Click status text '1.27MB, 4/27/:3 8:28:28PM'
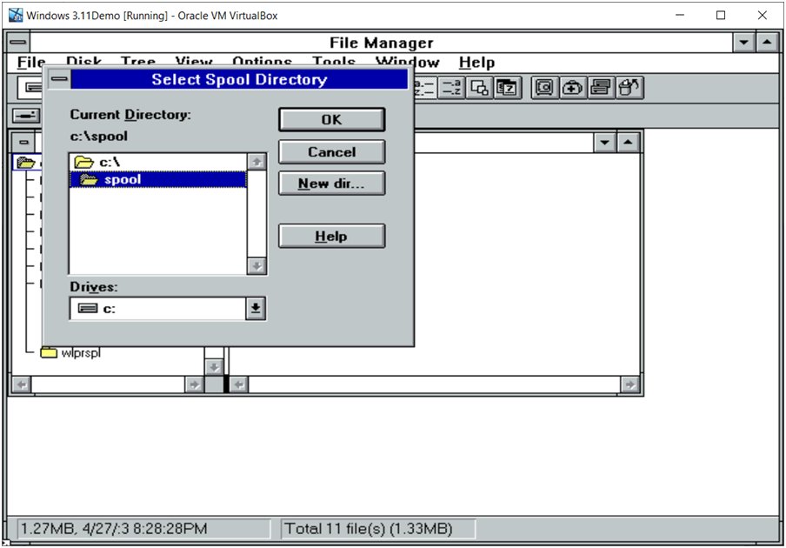This screenshot has width=786, height=548. [x=114, y=529]
